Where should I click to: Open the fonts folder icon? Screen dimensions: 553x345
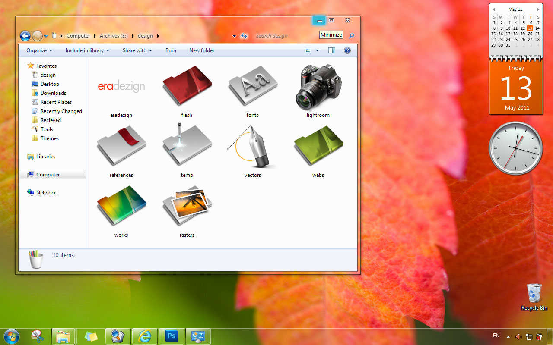coord(253,86)
